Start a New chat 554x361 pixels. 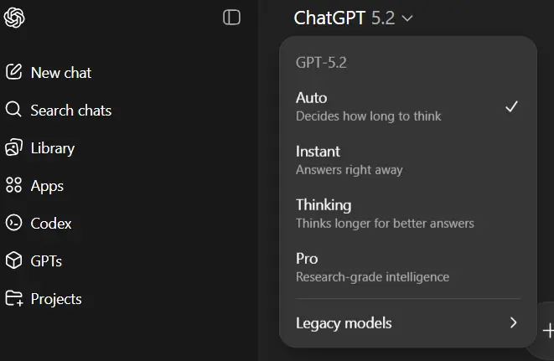(61, 73)
